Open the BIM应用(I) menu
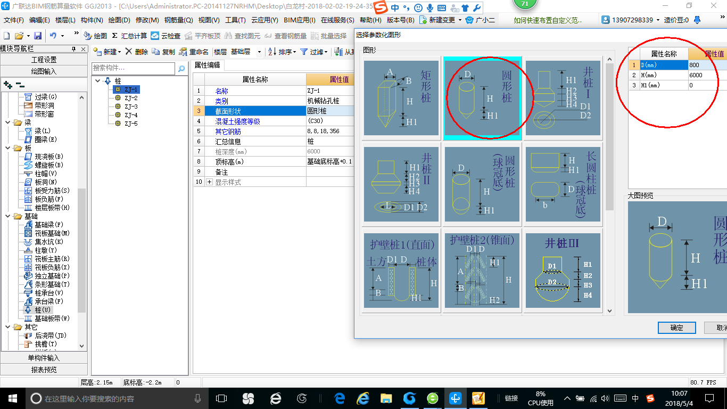 click(300, 20)
